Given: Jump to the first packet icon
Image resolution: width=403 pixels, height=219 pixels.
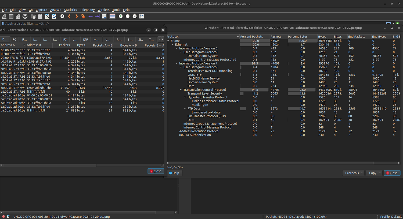Looking at the screenshot, I should [90, 16].
